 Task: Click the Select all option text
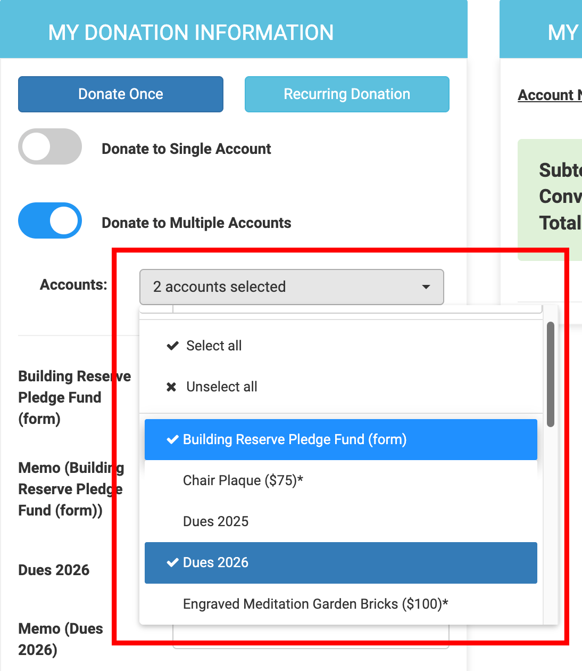point(214,346)
